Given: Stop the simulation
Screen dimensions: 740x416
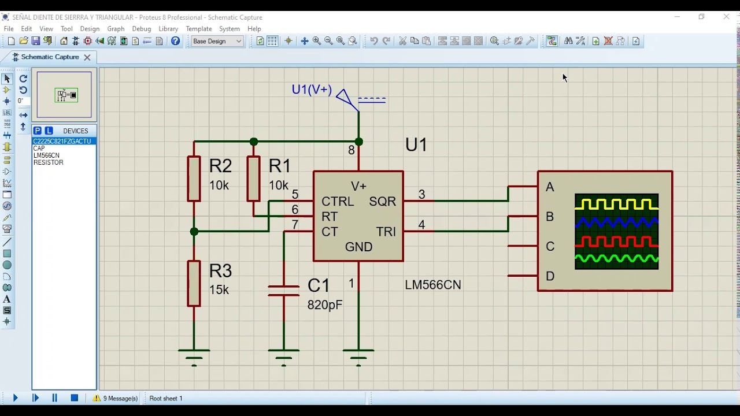Looking at the screenshot, I should (x=75, y=398).
